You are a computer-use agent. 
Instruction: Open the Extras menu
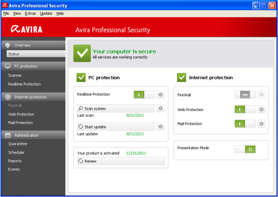[30, 13]
